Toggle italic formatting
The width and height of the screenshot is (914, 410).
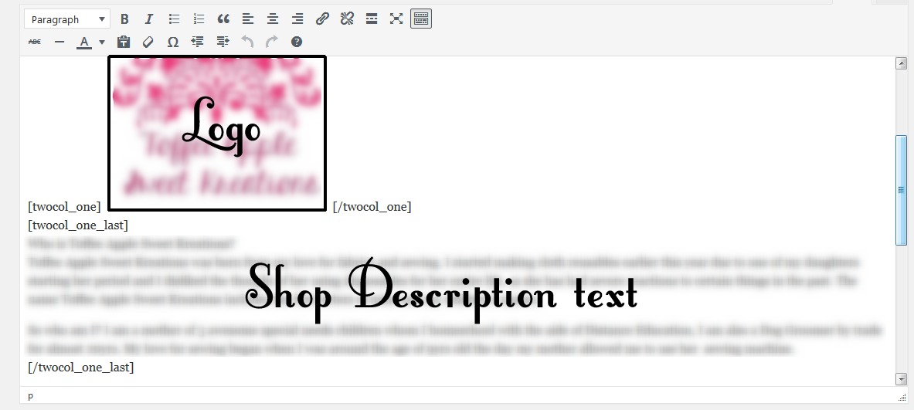(x=149, y=19)
